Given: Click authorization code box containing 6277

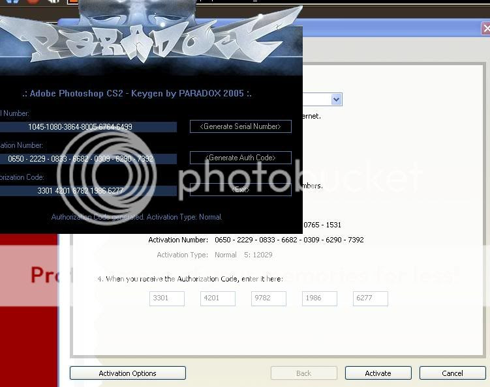Looking at the screenshot, I should click(x=371, y=298).
